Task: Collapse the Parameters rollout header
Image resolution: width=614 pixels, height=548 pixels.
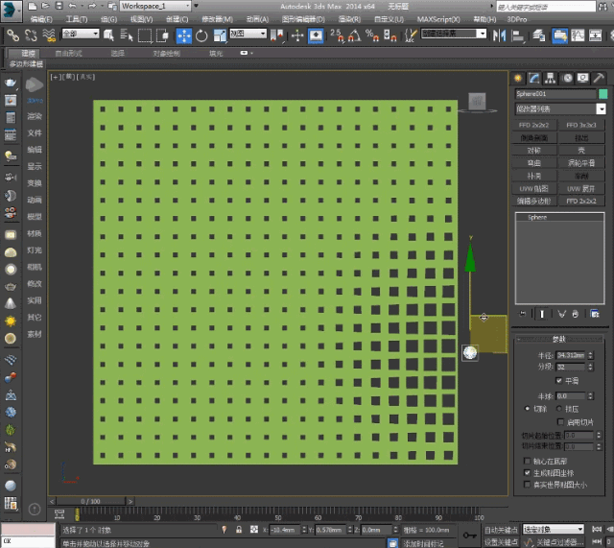Action: click(559, 339)
